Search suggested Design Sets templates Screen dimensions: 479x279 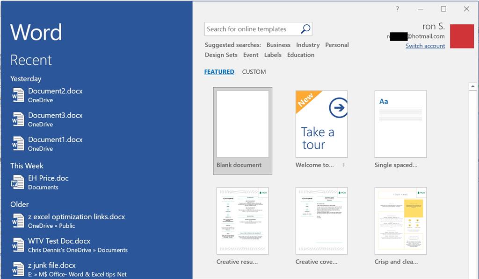pyautogui.click(x=221, y=55)
